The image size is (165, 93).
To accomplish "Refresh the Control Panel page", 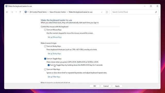I will click(x=107, y=12).
